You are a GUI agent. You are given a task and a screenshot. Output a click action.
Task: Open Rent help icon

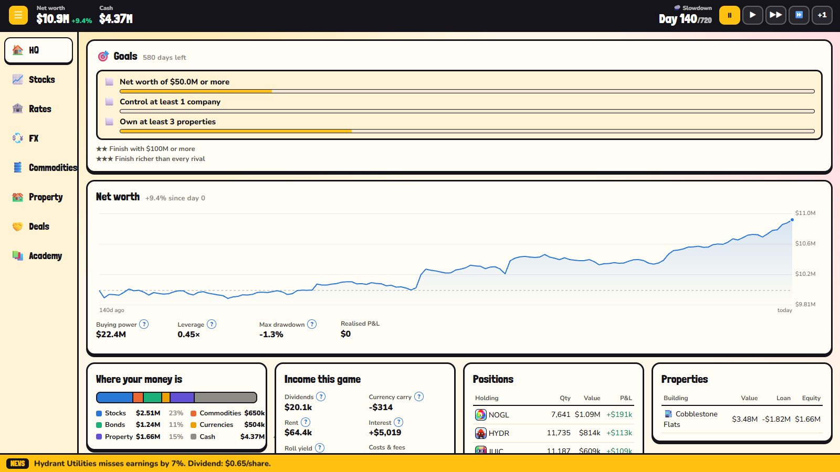pyautogui.click(x=306, y=422)
